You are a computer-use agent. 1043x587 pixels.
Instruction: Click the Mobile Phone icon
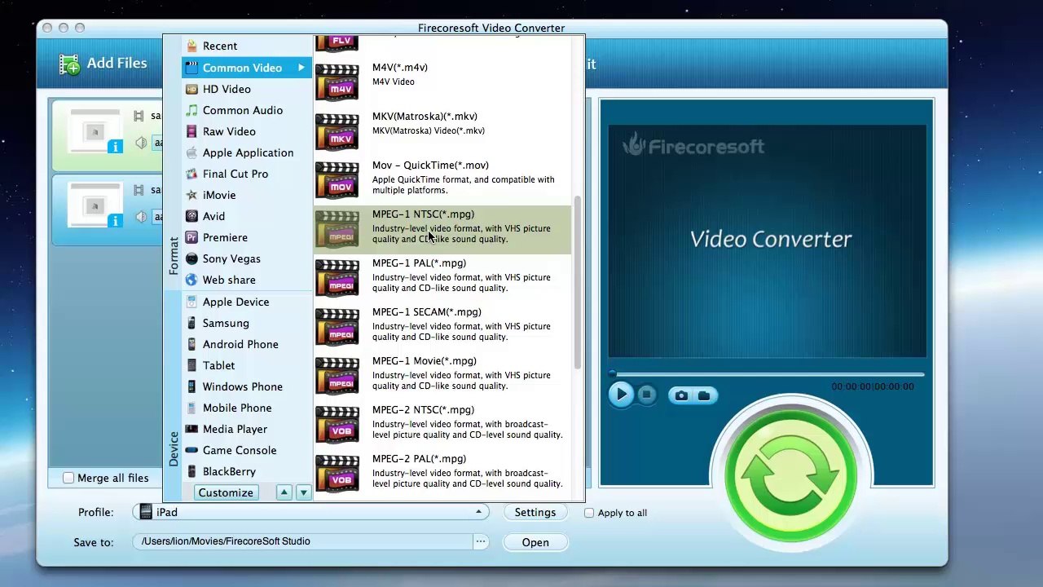(191, 408)
